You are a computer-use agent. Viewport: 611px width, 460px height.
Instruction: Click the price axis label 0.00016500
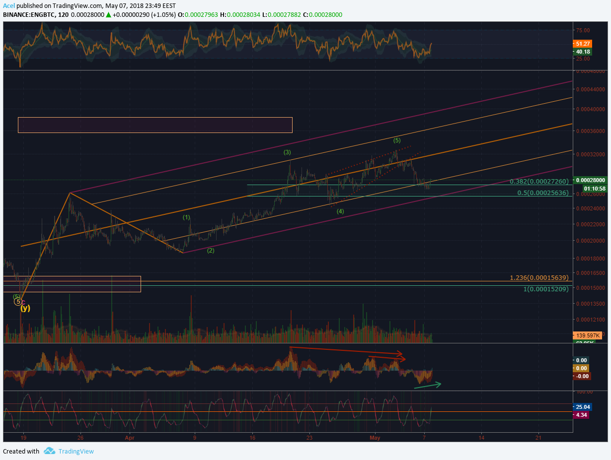point(591,273)
